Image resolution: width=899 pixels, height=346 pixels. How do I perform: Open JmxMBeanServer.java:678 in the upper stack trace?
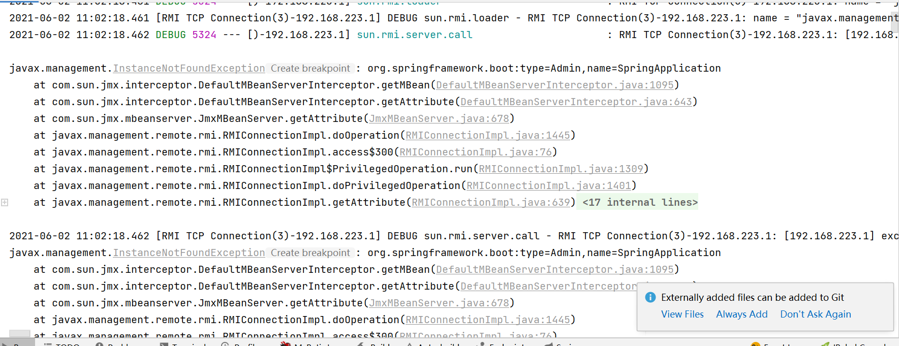click(439, 118)
